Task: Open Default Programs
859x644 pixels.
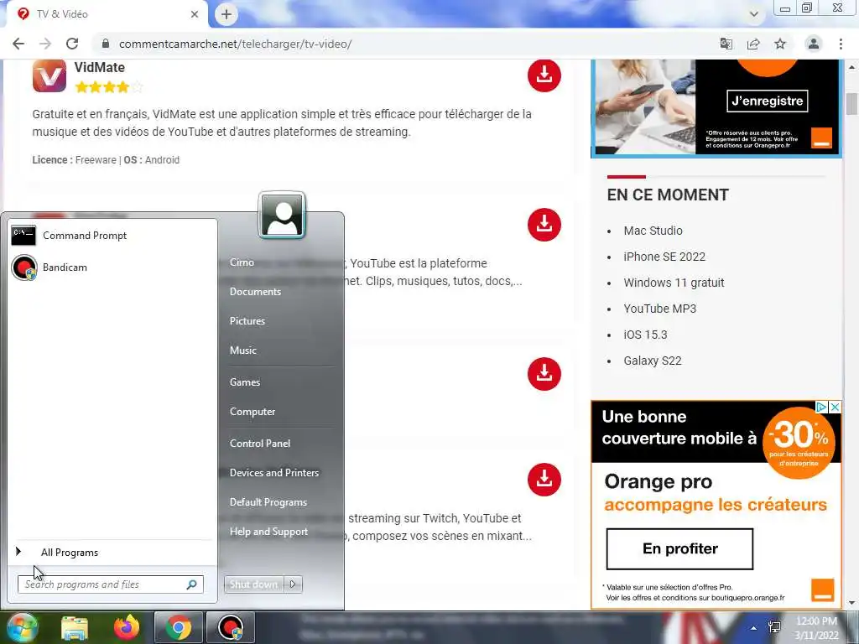Action: click(x=268, y=502)
